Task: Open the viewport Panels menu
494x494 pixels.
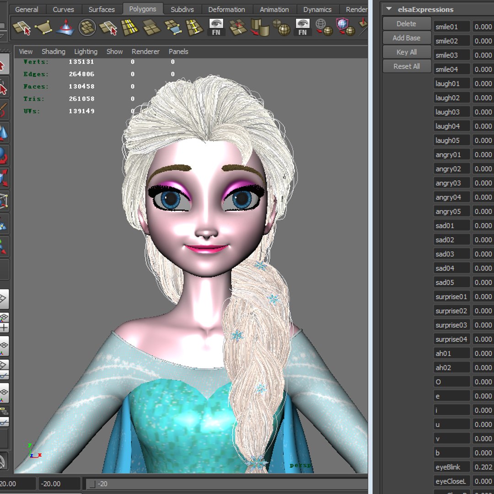Action: [x=178, y=51]
